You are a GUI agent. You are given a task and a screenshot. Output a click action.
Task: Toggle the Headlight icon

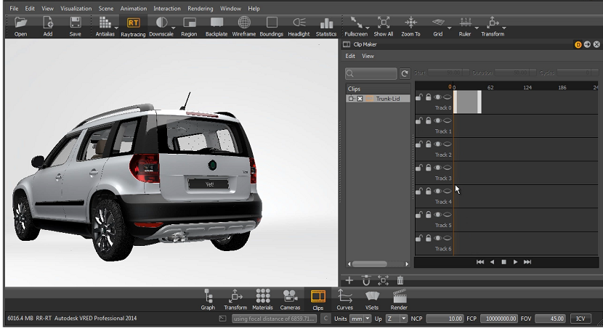(x=299, y=22)
